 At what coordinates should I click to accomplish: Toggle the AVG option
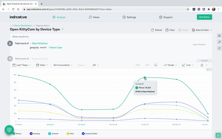[147, 65]
